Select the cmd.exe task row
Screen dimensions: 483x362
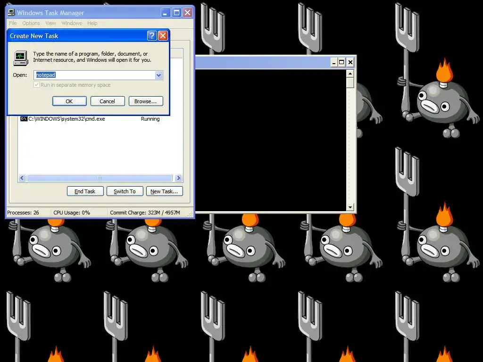click(x=100, y=119)
